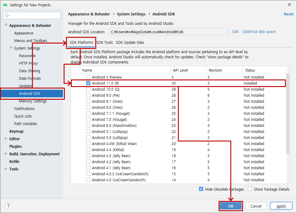Check the Android 4.0 (IceCreamSandwich) checkbox
This screenshot has height=213, width=297.
pyautogui.click(x=88, y=180)
